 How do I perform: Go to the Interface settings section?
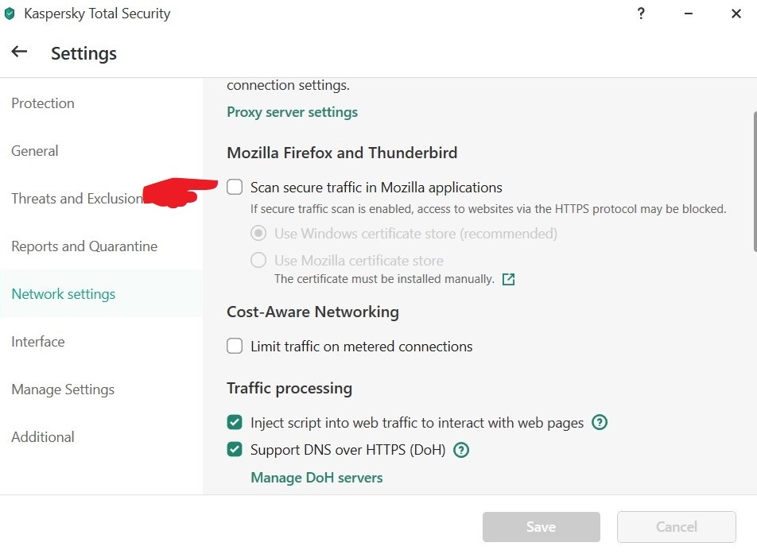pyautogui.click(x=38, y=342)
